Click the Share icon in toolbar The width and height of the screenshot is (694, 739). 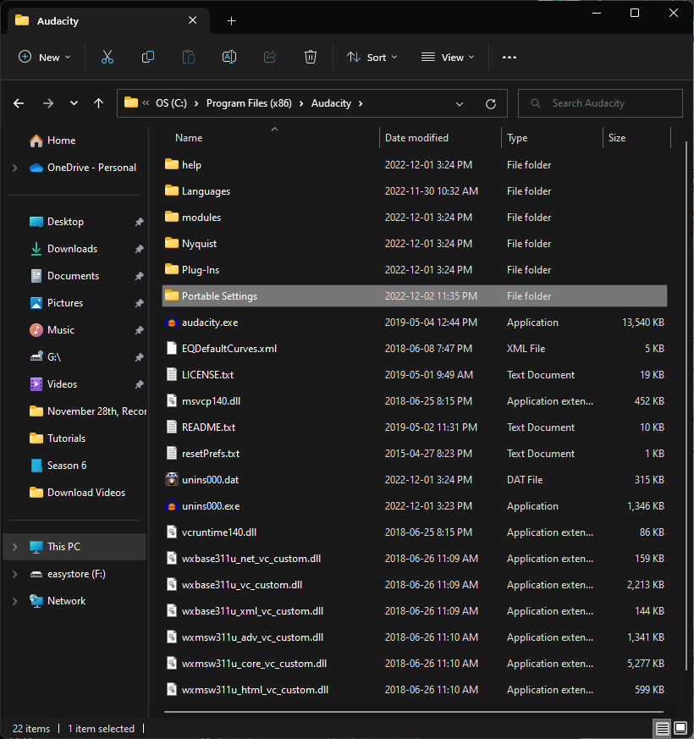[270, 57]
